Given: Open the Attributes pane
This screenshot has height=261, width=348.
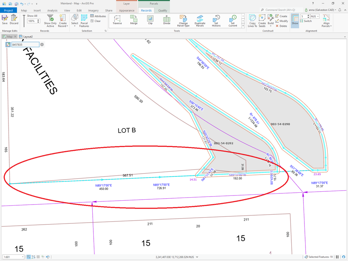Looking at the screenshot, I should (98, 16).
